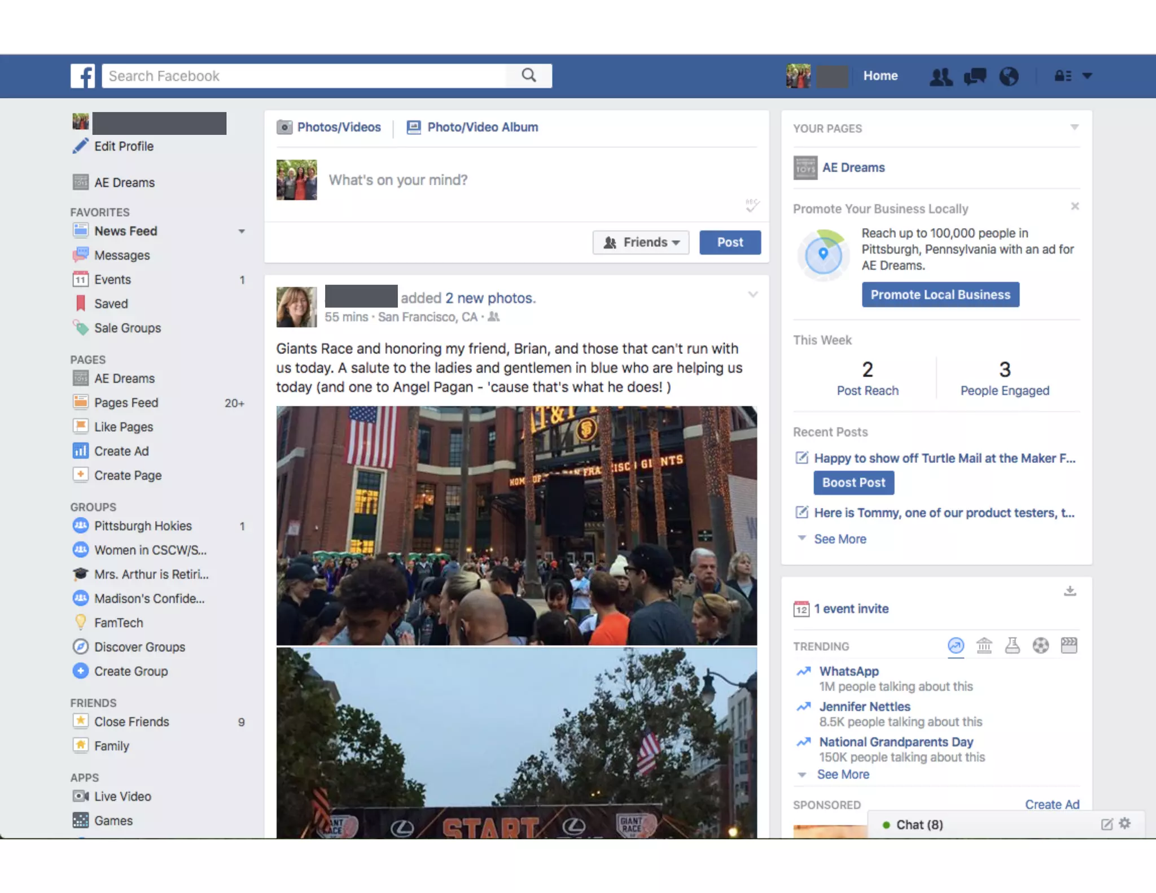The width and height of the screenshot is (1156, 893).
Task: Click the blue Post button
Action: tap(729, 242)
